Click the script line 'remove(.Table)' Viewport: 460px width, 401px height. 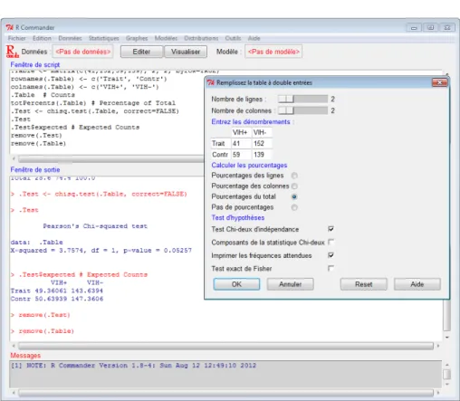pos(38,144)
